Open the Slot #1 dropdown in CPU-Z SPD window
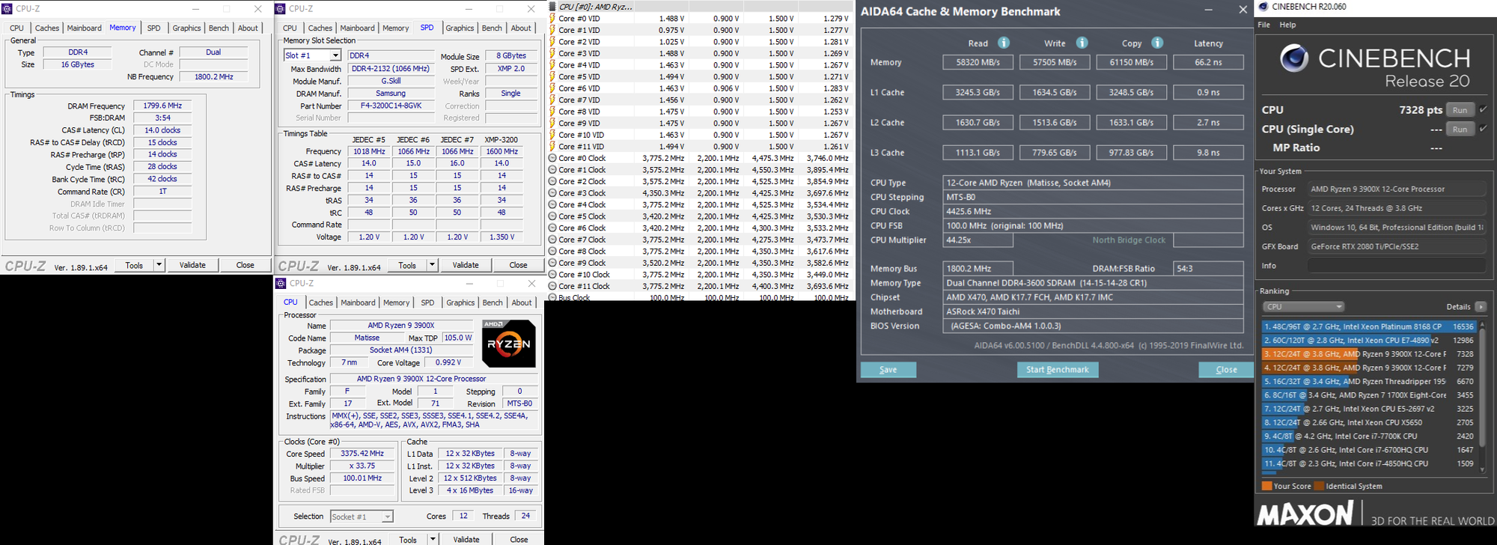 [335, 55]
